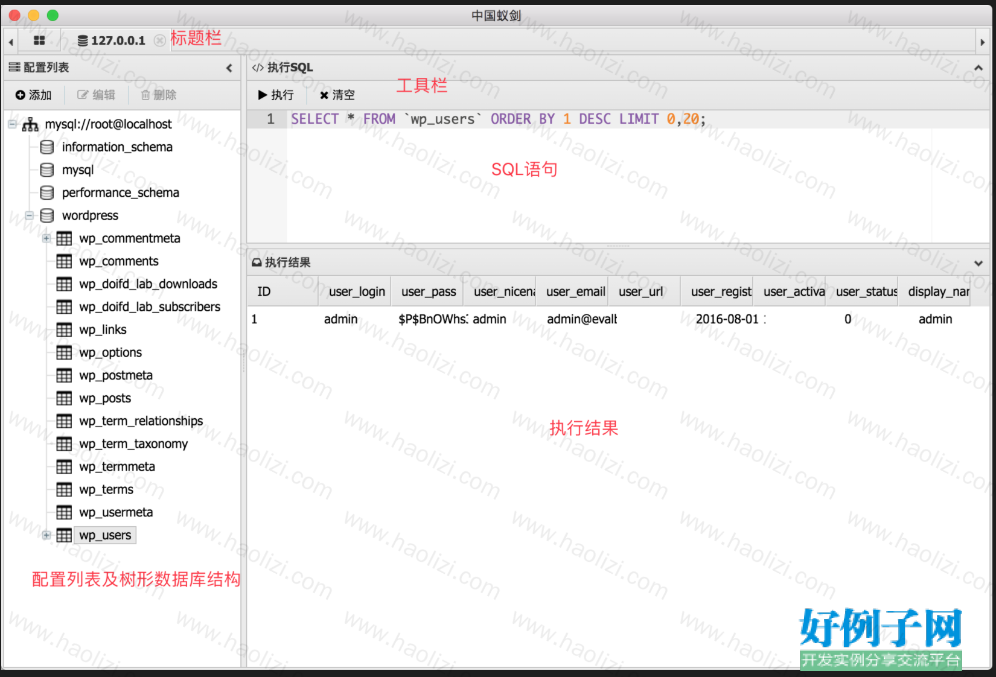Switch to the 127.0.0.1 tab

coord(112,40)
